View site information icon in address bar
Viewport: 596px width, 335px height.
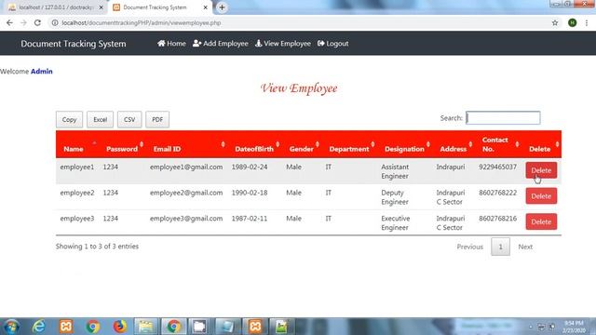pyautogui.click(x=55, y=22)
